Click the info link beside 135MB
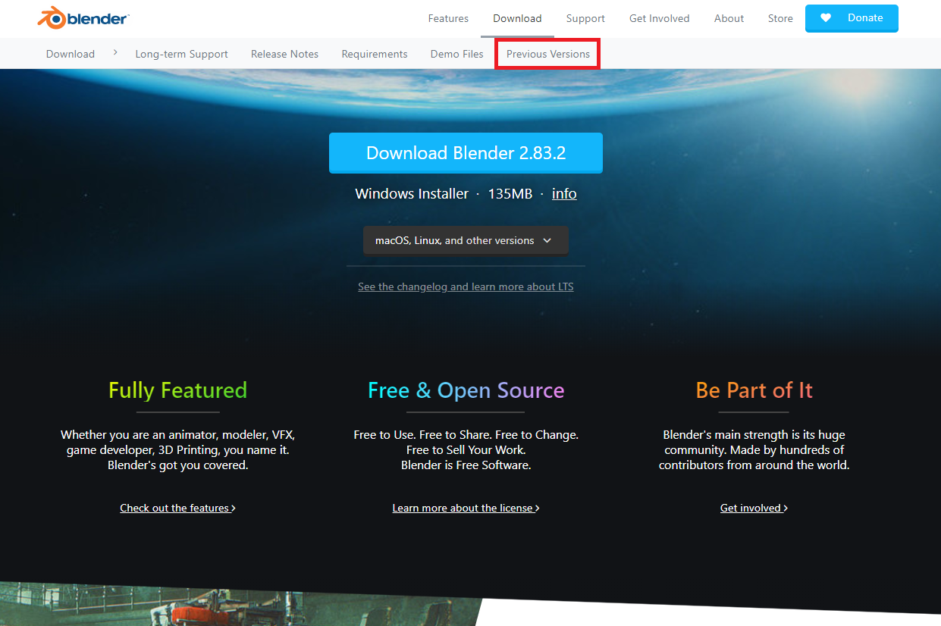Image resolution: width=941 pixels, height=626 pixels. point(564,194)
